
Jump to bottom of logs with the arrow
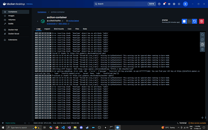[x=202, y=117]
